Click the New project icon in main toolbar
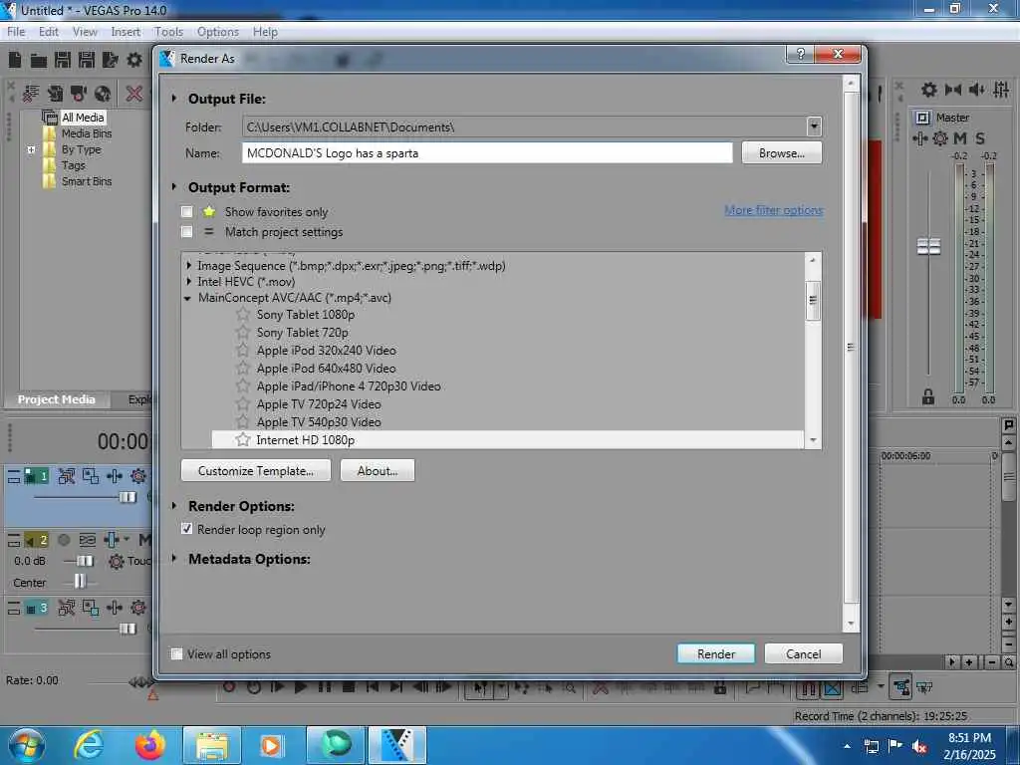The height and width of the screenshot is (765, 1020). point(15,60)
